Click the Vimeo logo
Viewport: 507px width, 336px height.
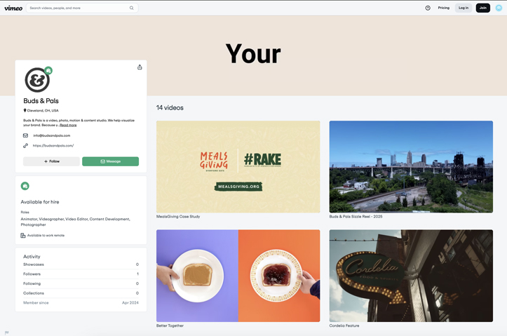click(13, 8)
